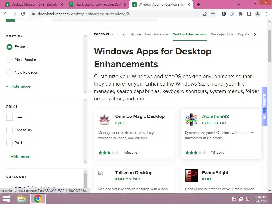
Task: Open a new browser tab
Action: (x=199, y=5)
